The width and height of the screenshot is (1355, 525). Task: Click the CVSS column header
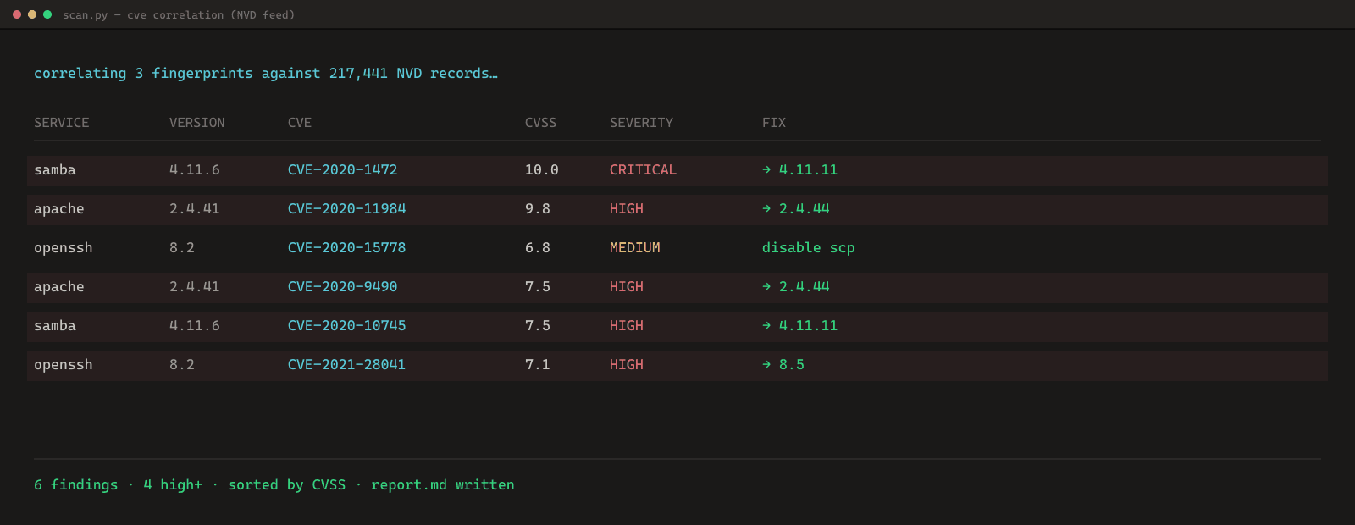coord(541,123)
